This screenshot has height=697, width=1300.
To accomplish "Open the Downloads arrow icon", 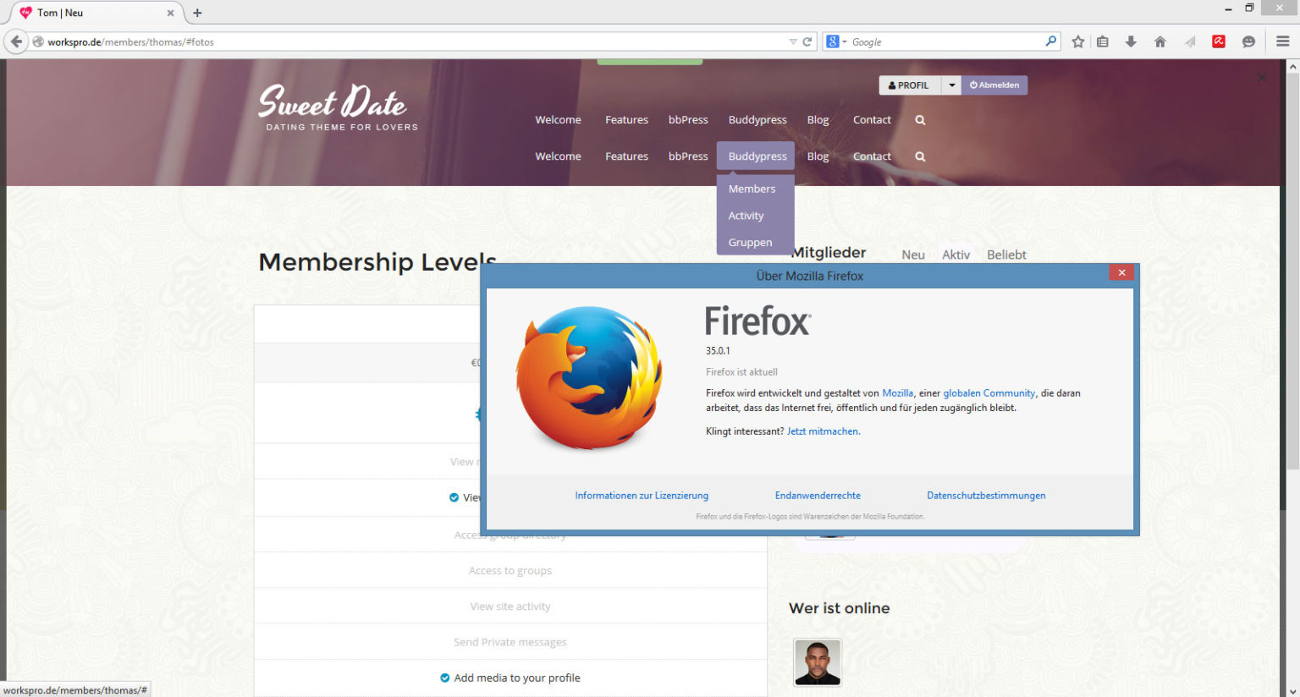I will (1131, 41).
